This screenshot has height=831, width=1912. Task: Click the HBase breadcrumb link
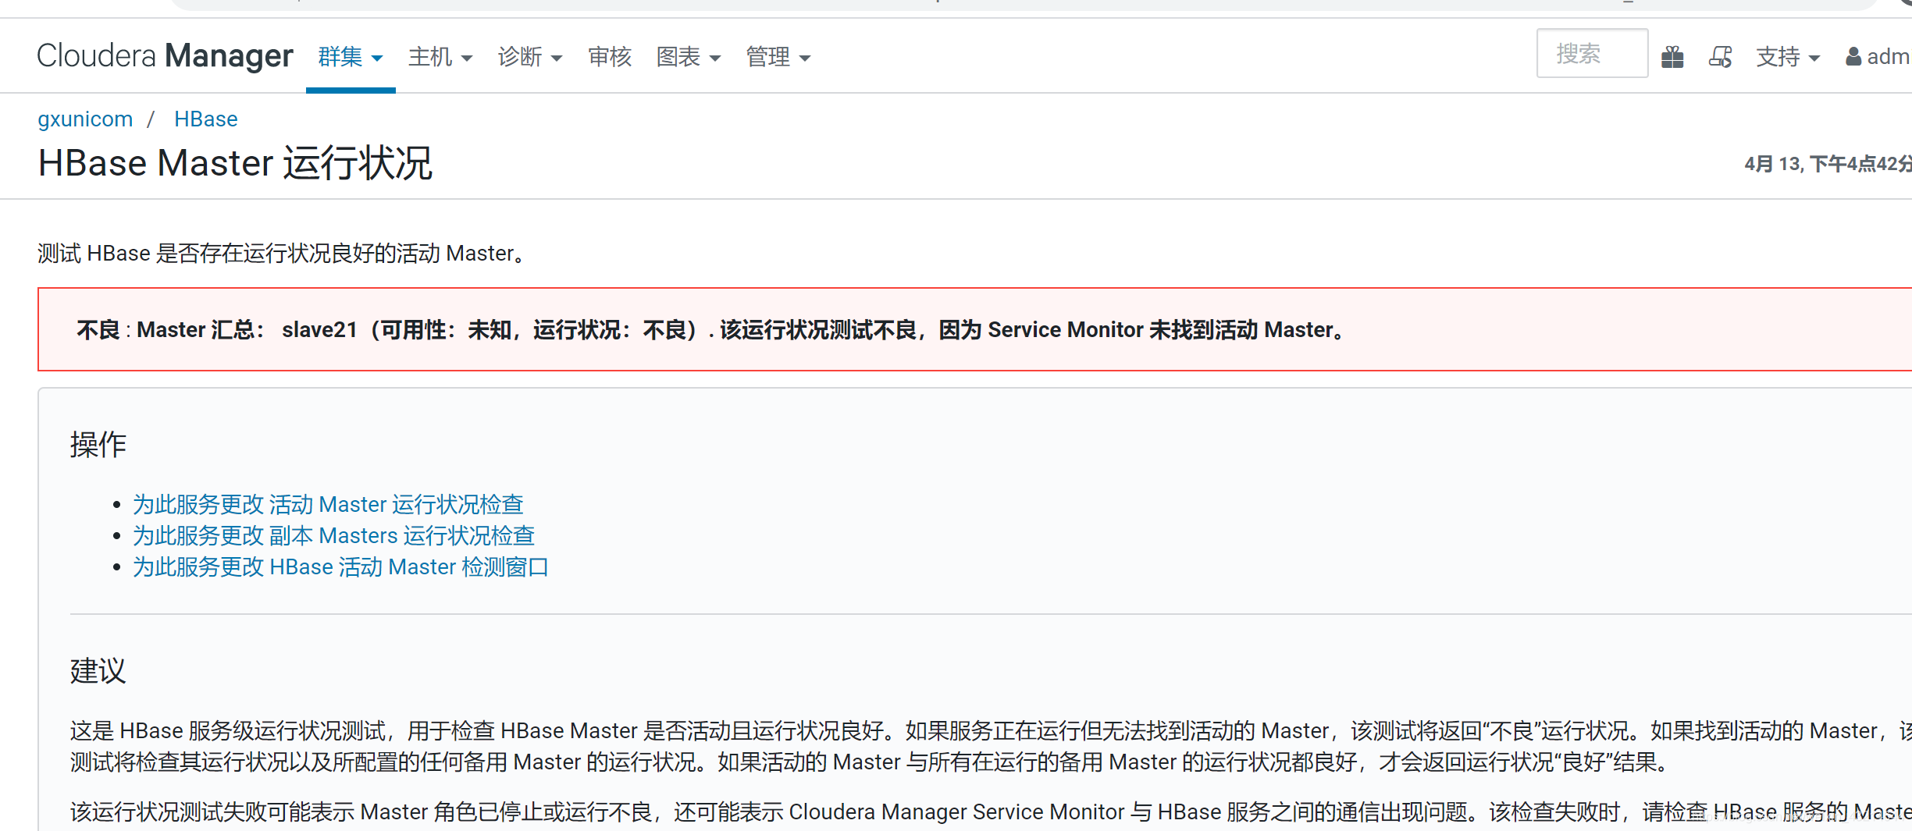click(x=205, y=119)
